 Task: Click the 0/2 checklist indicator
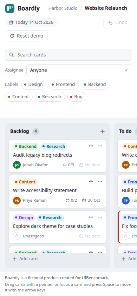pos(71,200)
